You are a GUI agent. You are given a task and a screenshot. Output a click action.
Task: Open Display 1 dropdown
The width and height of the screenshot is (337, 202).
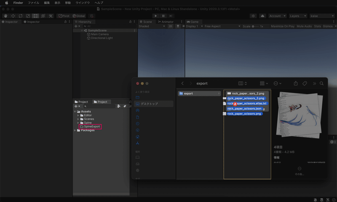tap(194, 26)
